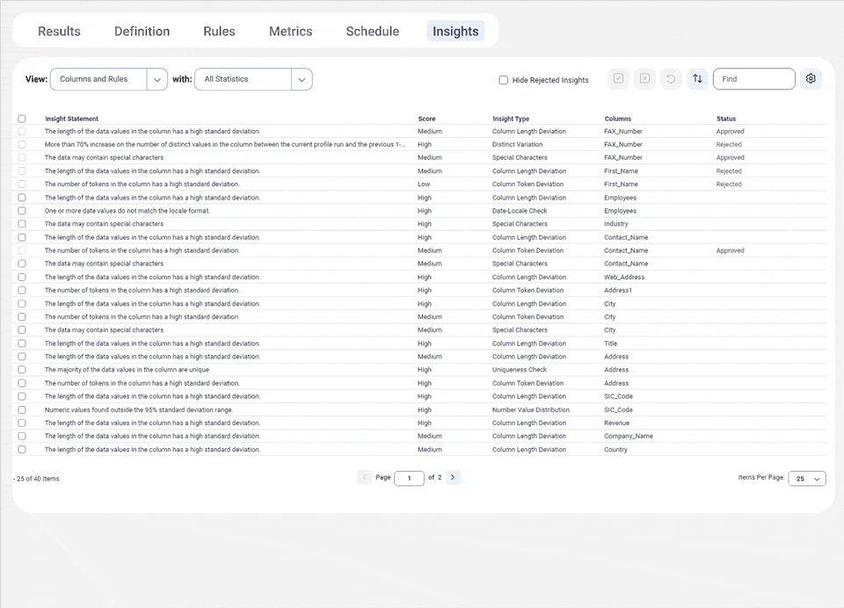Go to the Schedule tab

pos(372,31)
